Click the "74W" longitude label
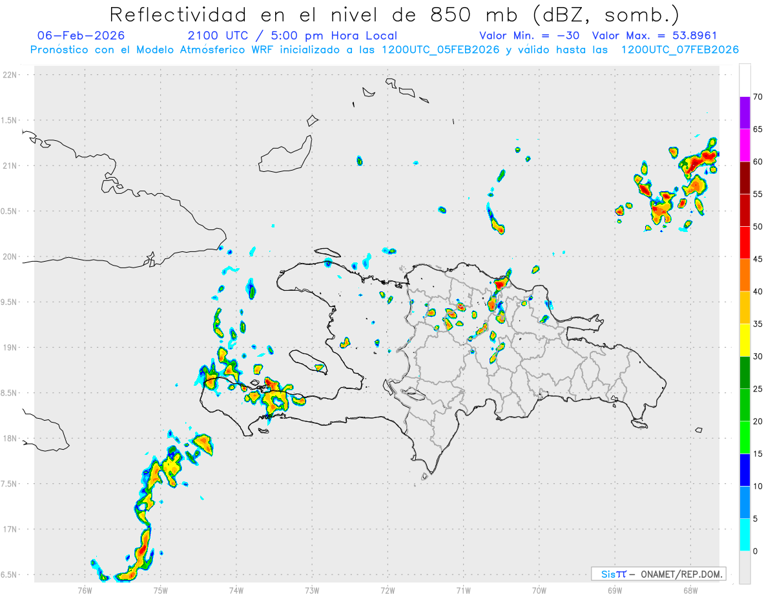The height and width of the screenshot is (599, 775). [x=236, y=591]
